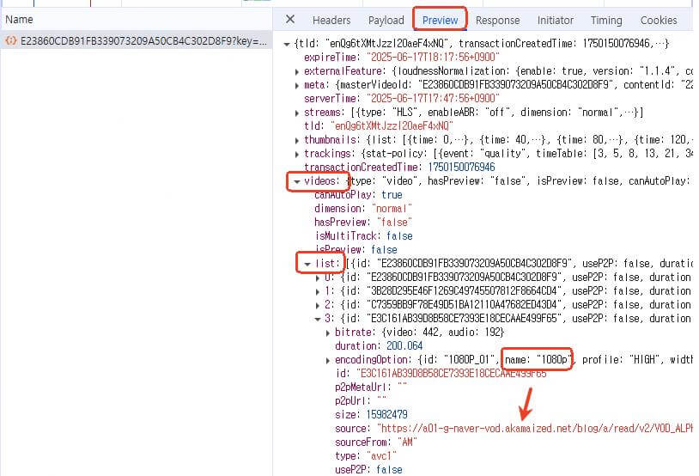Switch to the Payload tab
The image size is (699, 476).
[386, 20]
